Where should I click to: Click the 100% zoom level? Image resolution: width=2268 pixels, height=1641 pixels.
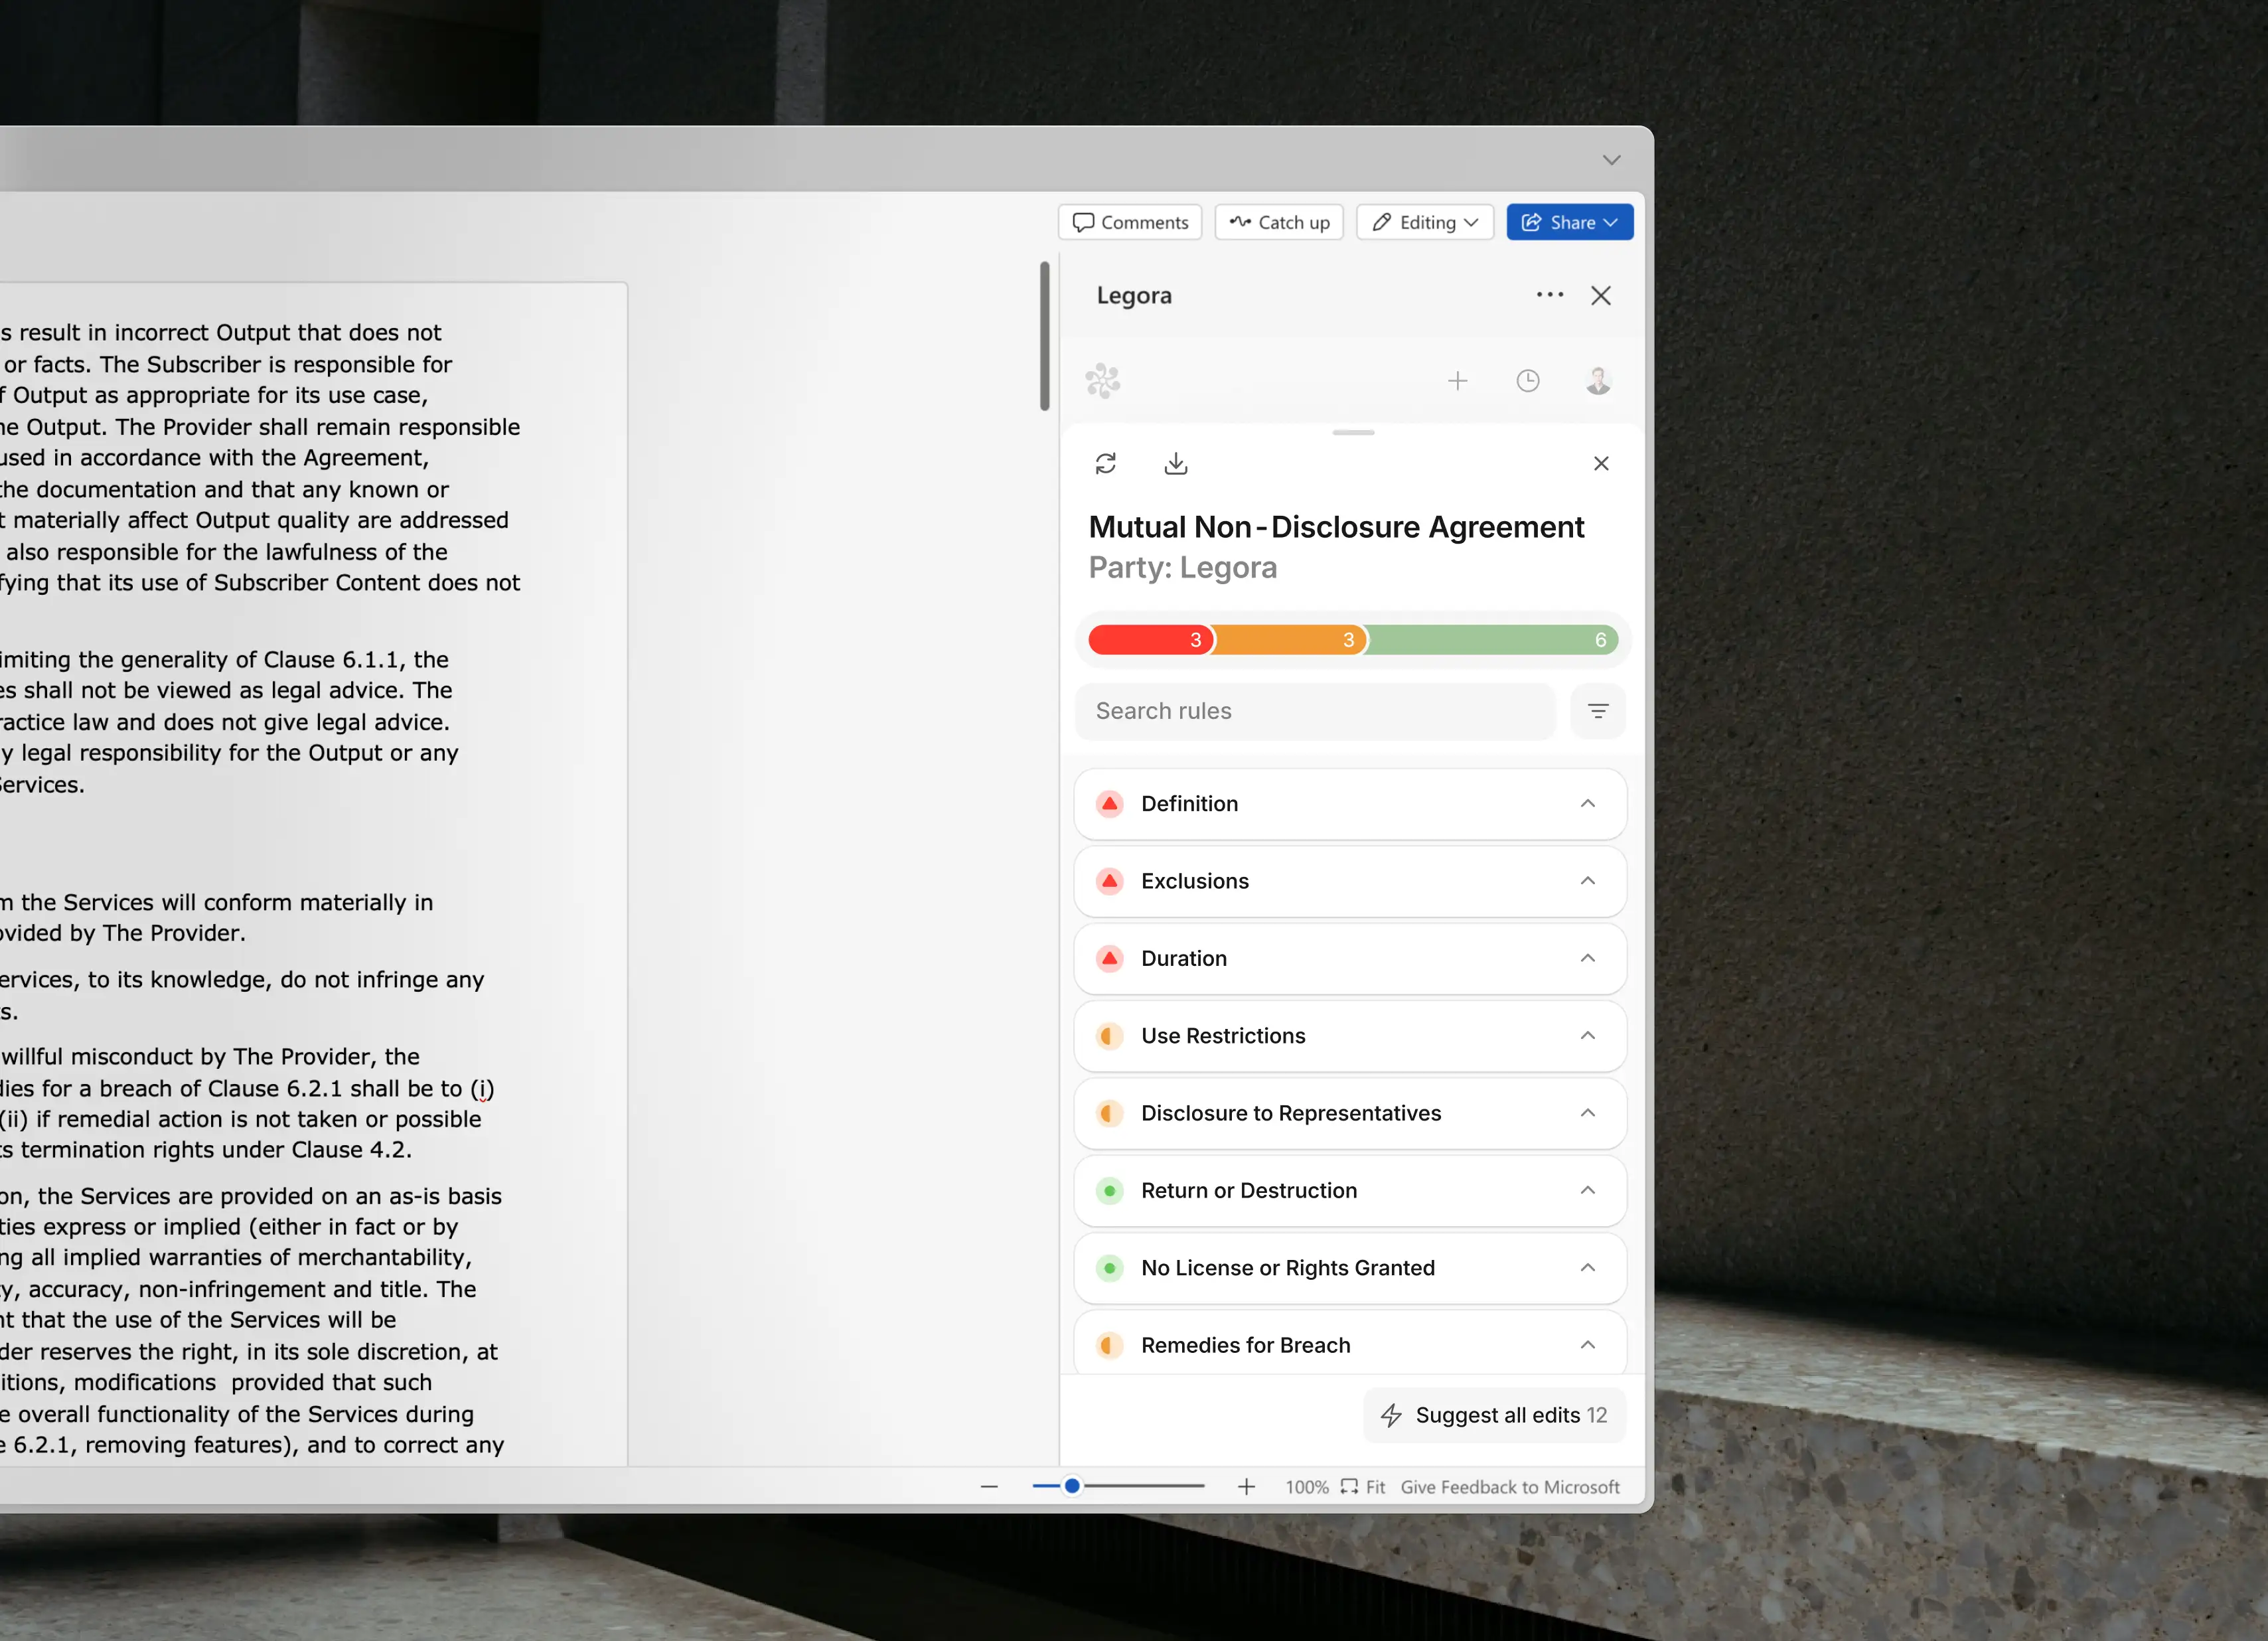(x=1307, y=1487)
